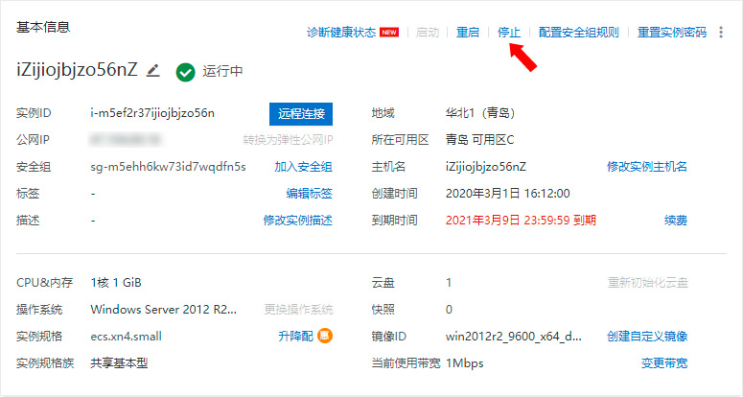Open 配置安全组规则
Viewport: 743px width, 397px height.
[x=578, y=33]
